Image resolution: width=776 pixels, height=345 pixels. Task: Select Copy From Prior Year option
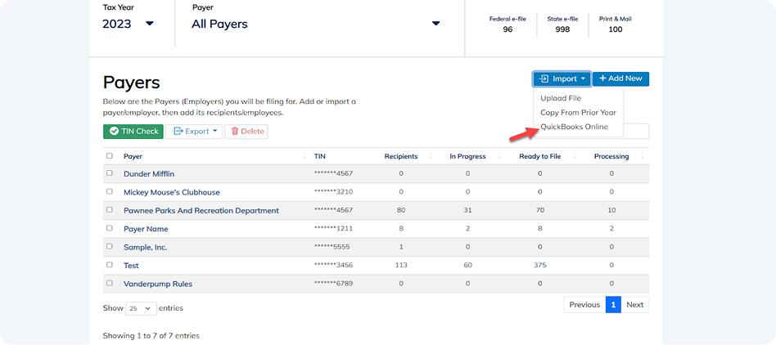click(578, 113)
